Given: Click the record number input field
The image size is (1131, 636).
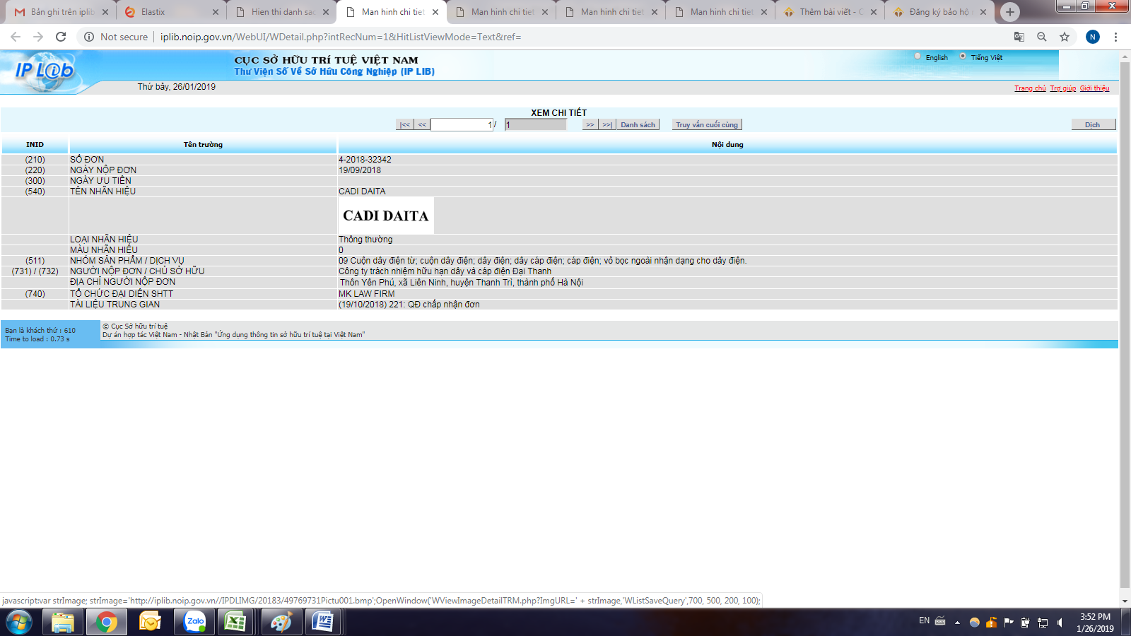Looking at the screenshot, I should [462, 124].
